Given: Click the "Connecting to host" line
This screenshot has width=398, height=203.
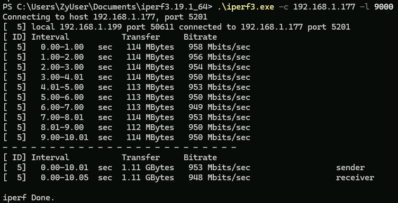Looking at the screenshot, I should pos(105,17).
